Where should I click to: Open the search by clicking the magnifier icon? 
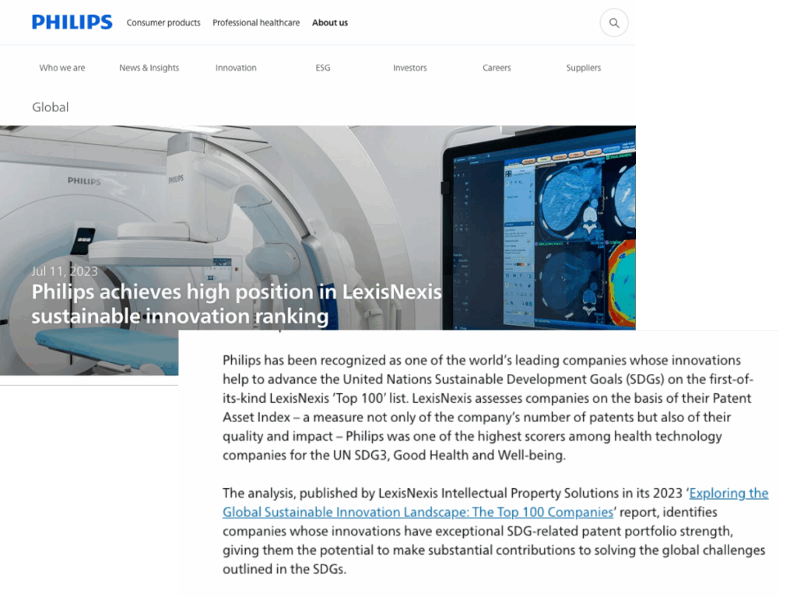tap(613, 23)
